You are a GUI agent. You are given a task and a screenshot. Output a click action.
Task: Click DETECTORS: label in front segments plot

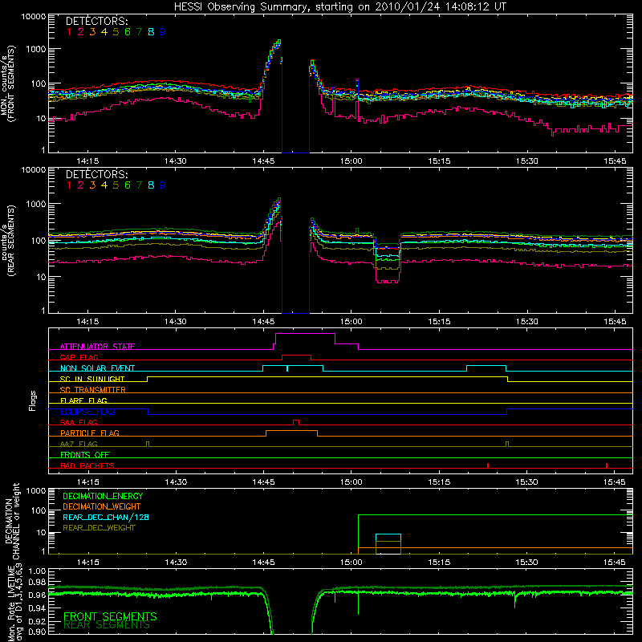click(x=96, y=21)
